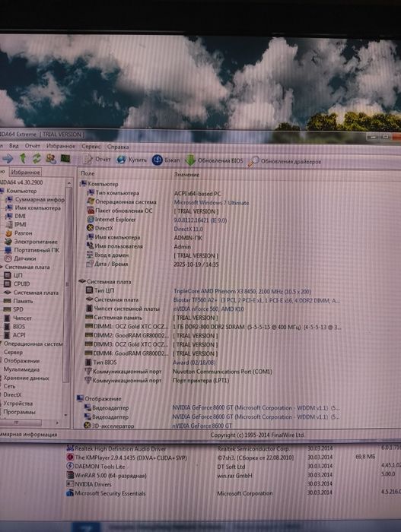Click the Обновления BIOS toolbar button

coord(214,160)
